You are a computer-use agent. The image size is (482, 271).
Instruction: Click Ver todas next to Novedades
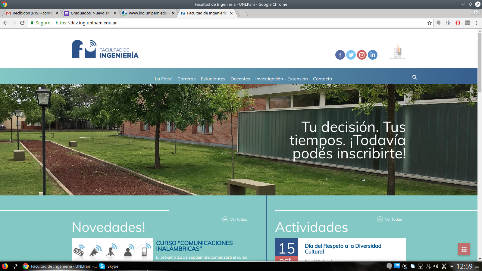pos(235,220)
